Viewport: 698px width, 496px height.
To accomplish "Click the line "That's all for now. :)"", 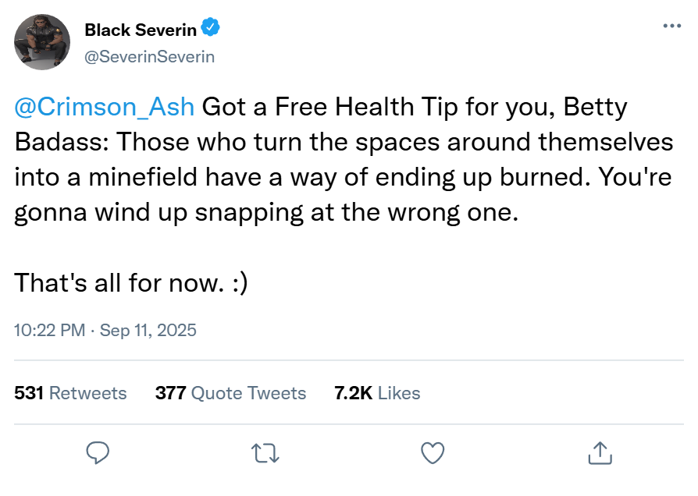I will coord(131,282).
